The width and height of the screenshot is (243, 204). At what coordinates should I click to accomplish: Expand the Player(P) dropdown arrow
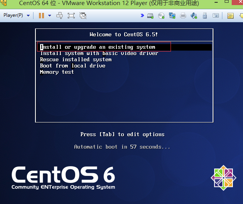(x=28, y=16)
